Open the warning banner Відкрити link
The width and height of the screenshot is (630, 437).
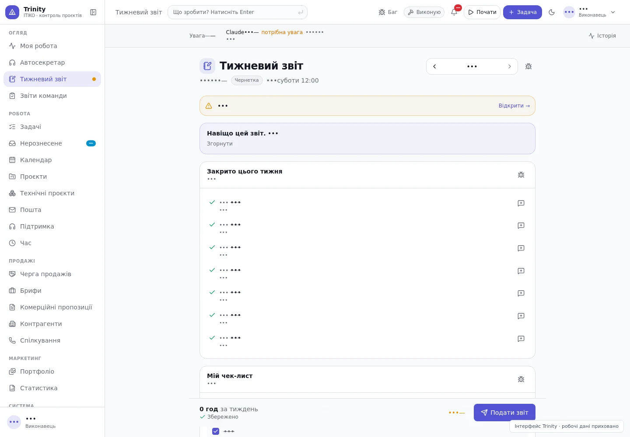(x=514, y=106)
